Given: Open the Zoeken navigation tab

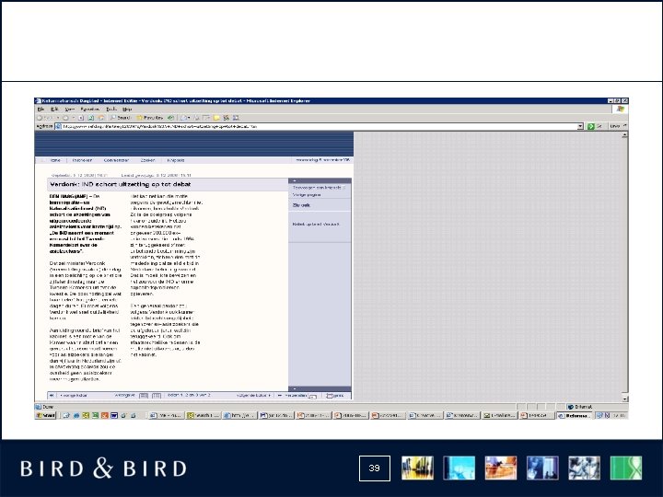Looking at the screenshot, I should point(147,160).
